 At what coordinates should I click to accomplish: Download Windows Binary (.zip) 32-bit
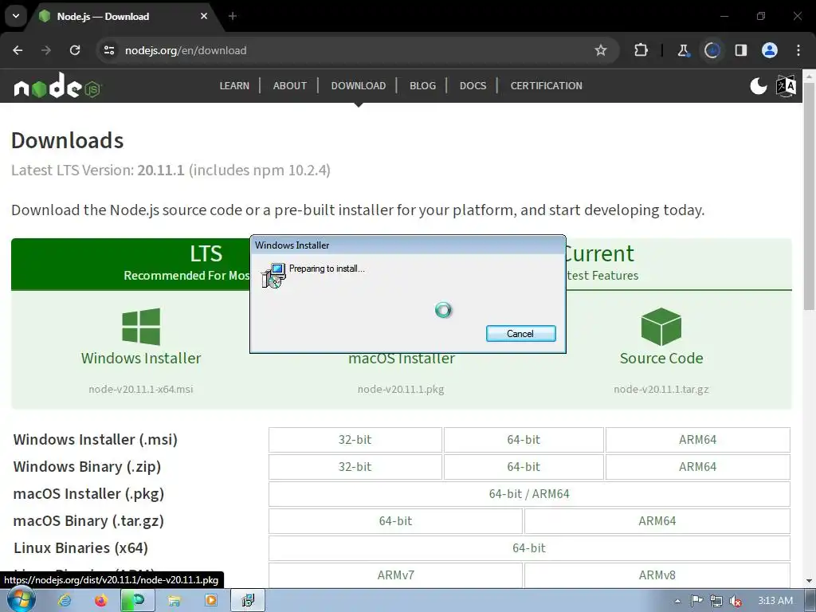pos(355,467)
